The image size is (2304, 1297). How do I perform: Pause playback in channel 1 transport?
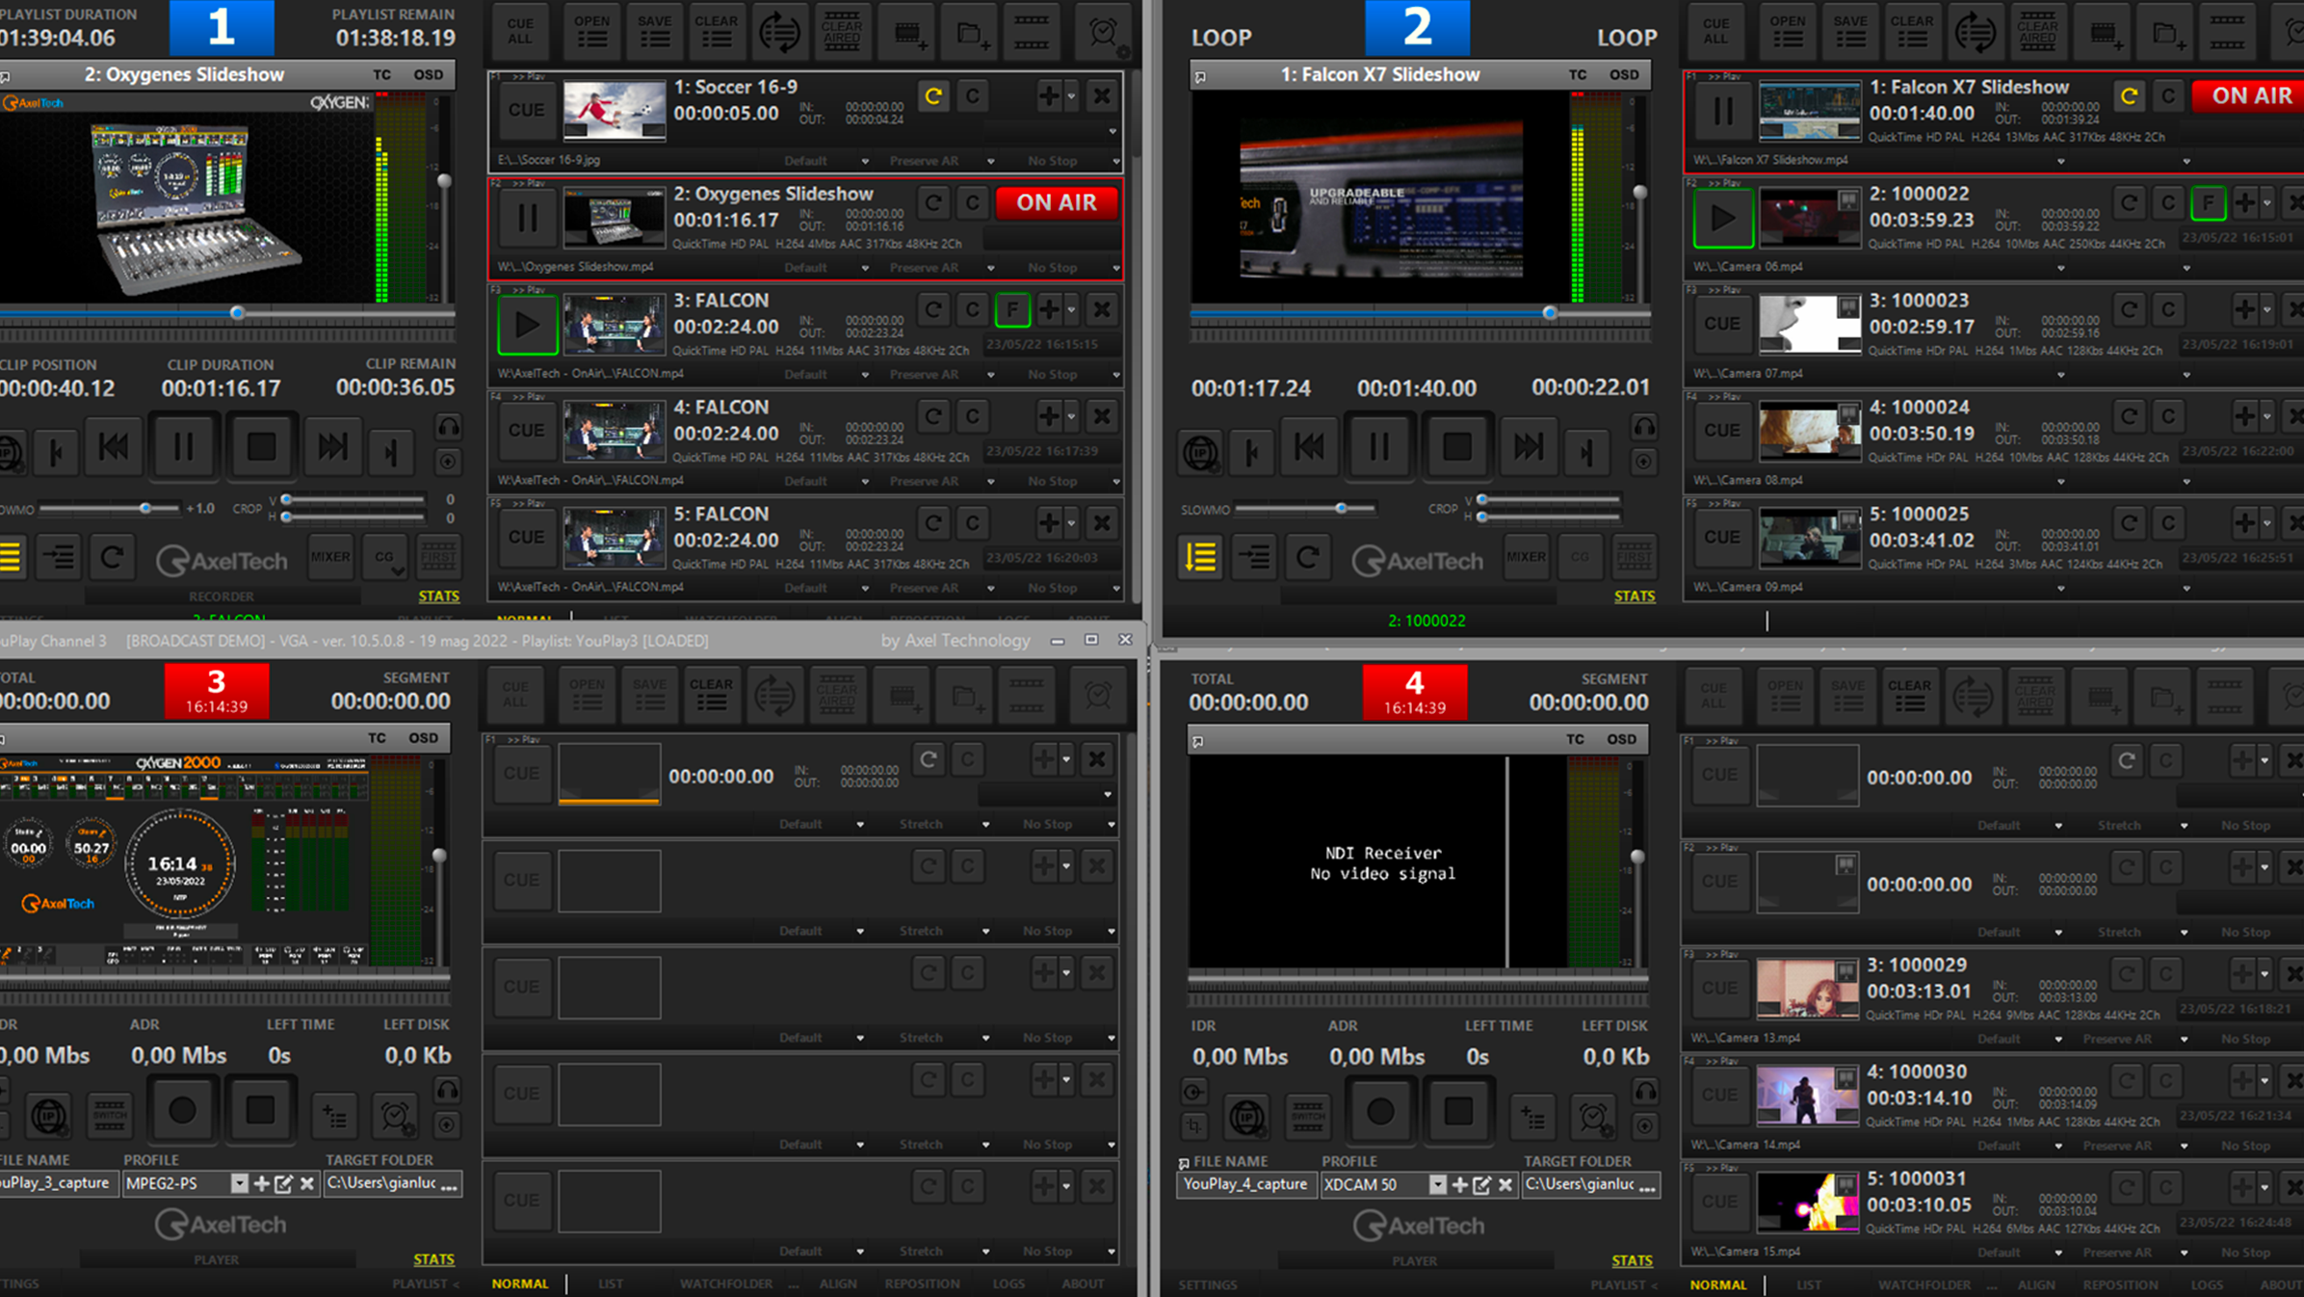pyautogui.click(x=183, y=447)
